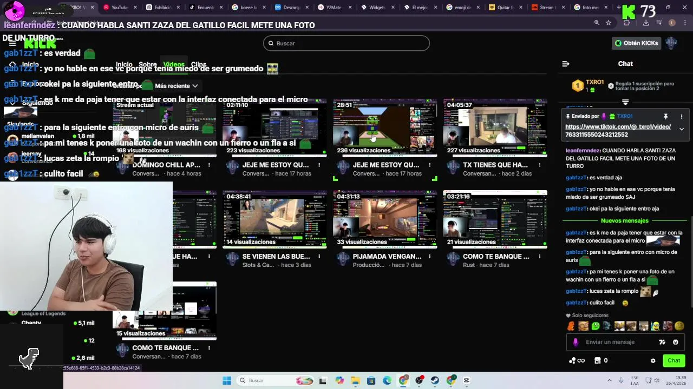Click the channel points infinity icon
Viewport: 693px width, 389px height.
coord(577,360)
